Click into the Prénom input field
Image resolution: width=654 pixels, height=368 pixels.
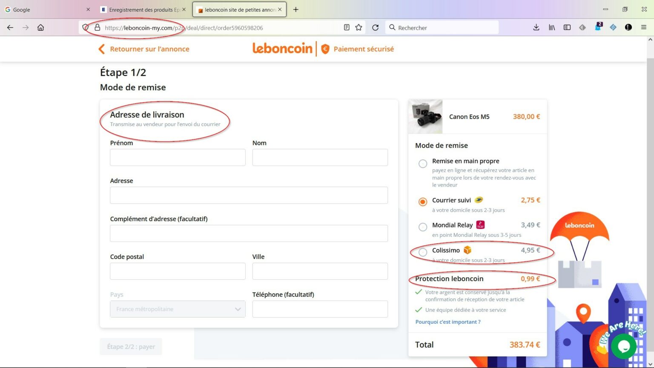click(x=178, y=158)
